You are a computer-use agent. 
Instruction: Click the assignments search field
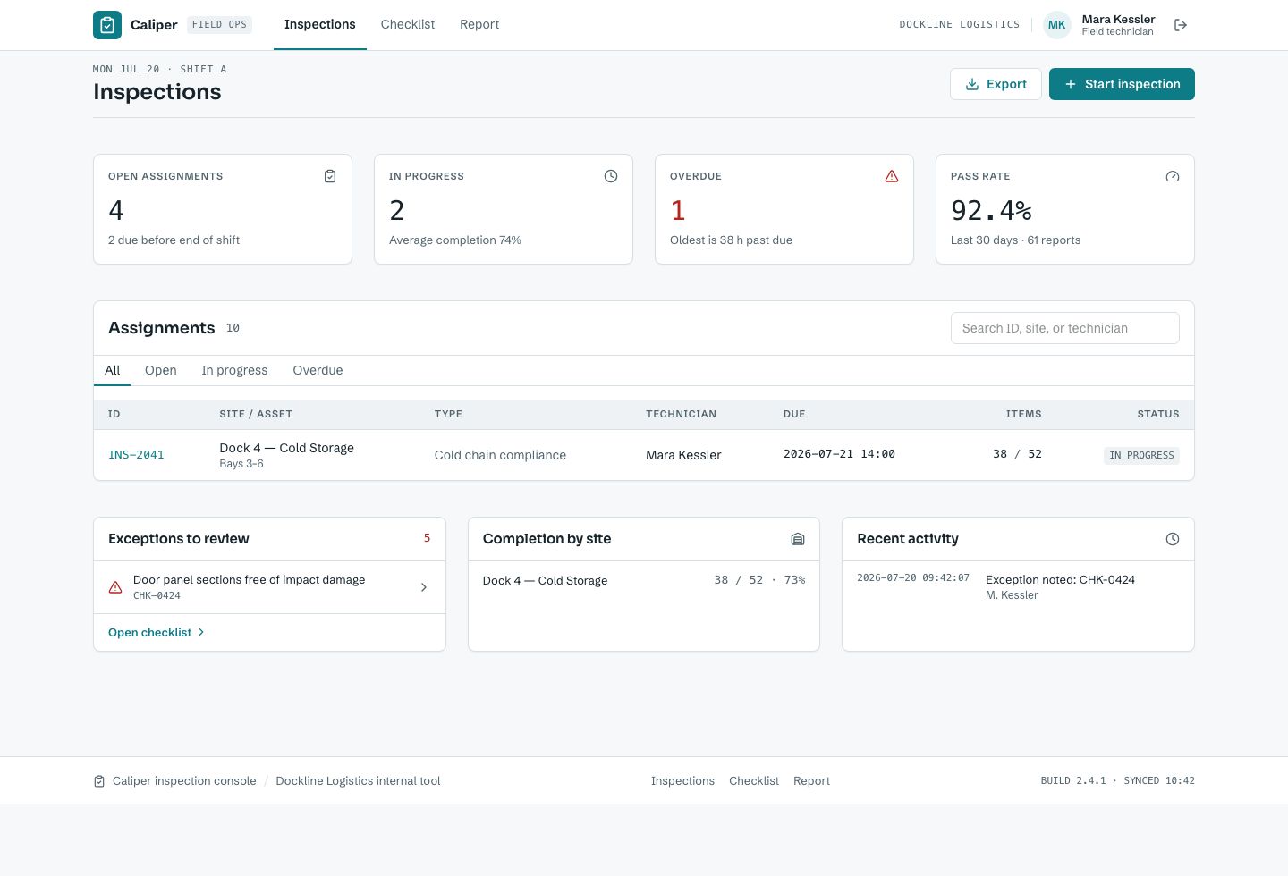[1065, 328]
